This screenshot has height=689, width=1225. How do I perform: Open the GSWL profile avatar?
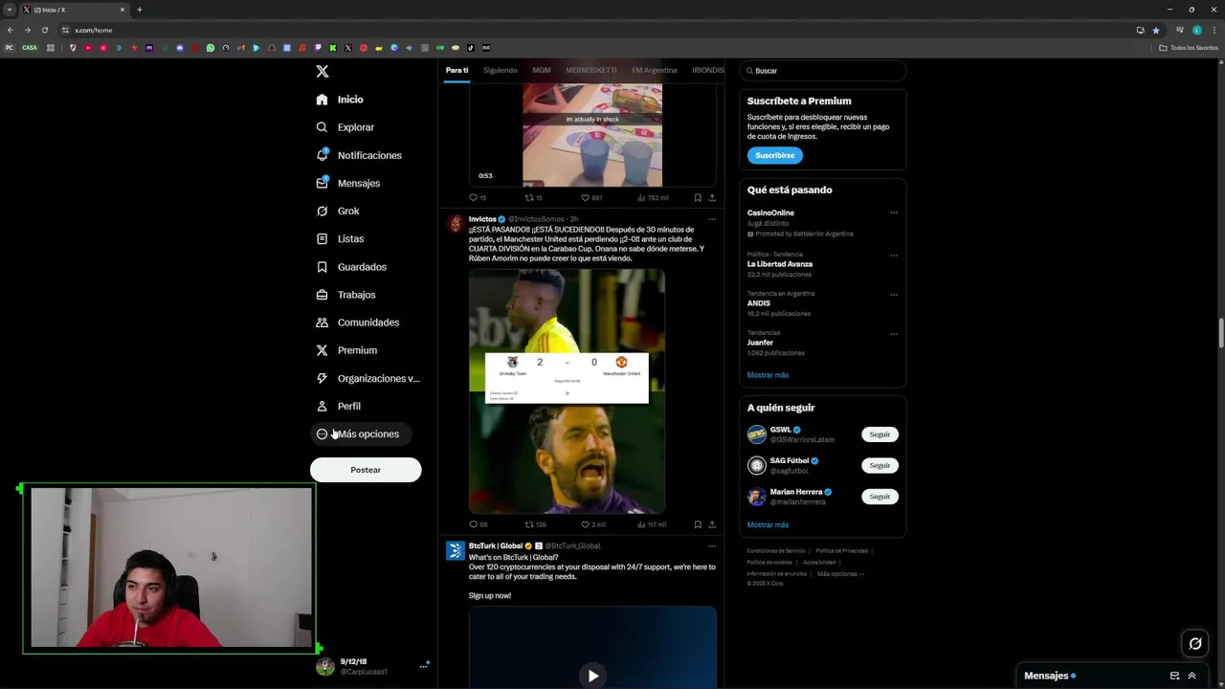[x=757, y=434]
